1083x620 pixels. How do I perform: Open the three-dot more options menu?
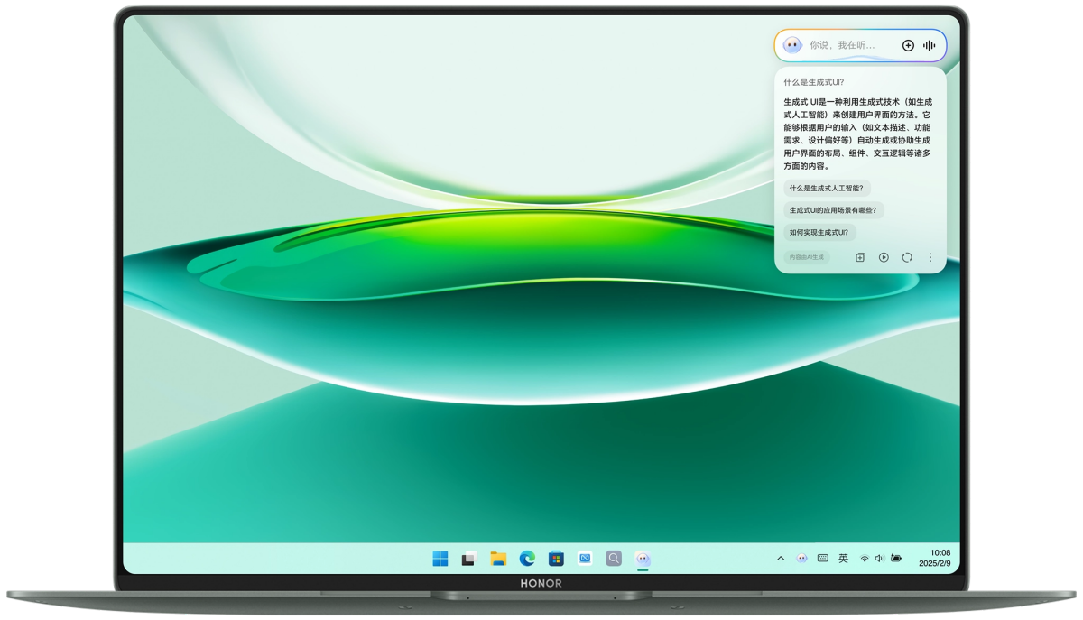[930, 257]
